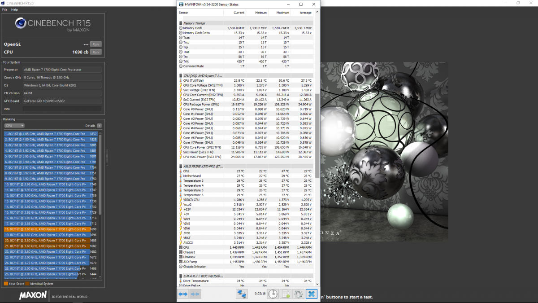The width and height of the screenshot is (538, 303).
Task: Click the ASUS PRIME X370-PRO section icon
Action: (x=181, y=166)
